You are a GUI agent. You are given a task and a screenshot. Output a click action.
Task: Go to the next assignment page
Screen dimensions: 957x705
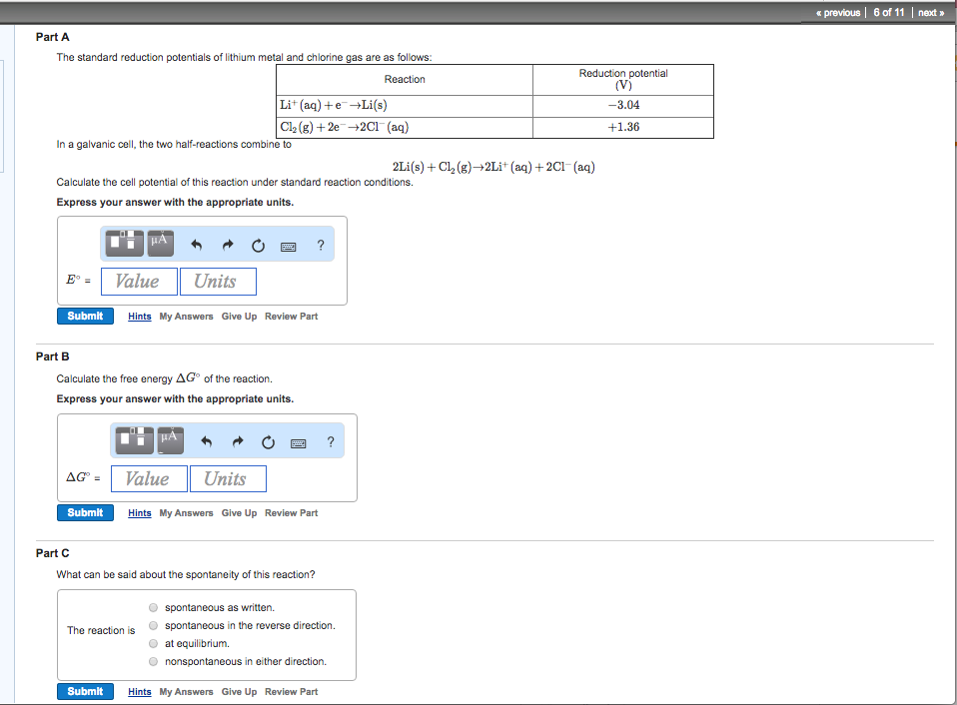pos(932,12)
